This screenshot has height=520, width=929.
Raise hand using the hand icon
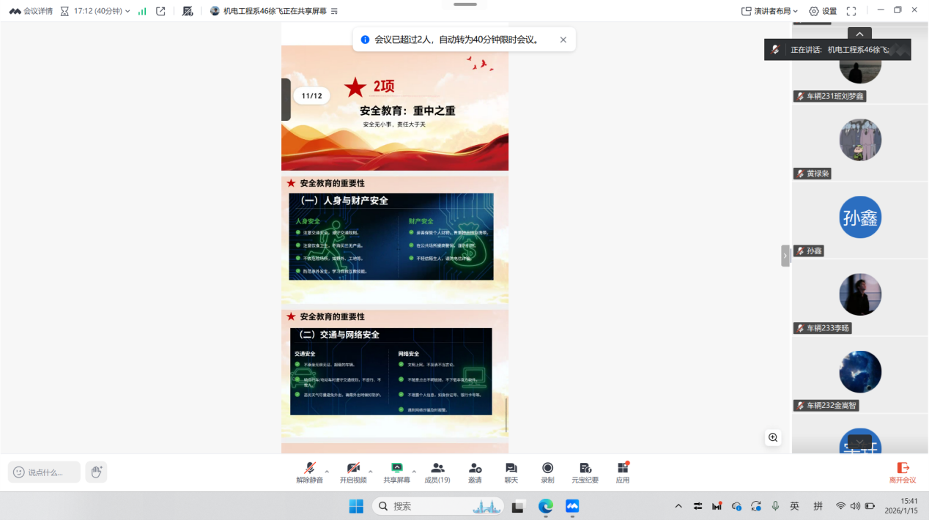pyautogui.click(x=96, y=472)
